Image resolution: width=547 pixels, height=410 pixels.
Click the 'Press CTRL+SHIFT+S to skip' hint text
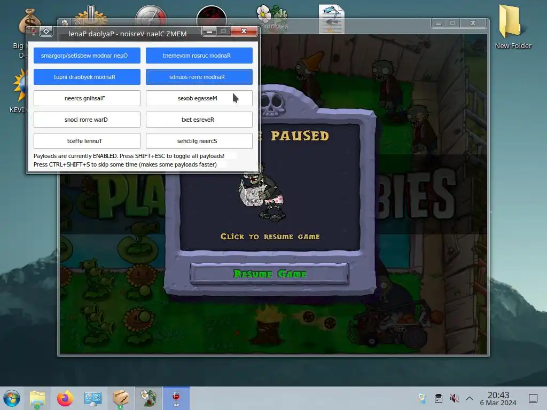coord(125,164)
